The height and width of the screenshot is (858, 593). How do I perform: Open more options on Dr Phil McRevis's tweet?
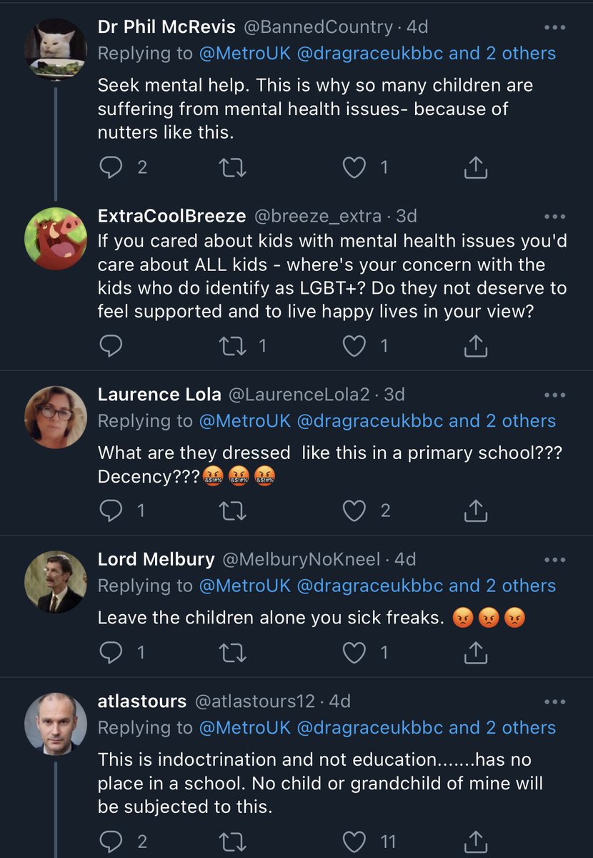(x=554, y=28)
